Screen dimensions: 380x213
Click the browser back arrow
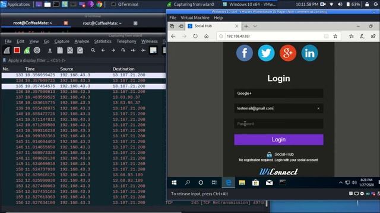click(x=173, y=36)
